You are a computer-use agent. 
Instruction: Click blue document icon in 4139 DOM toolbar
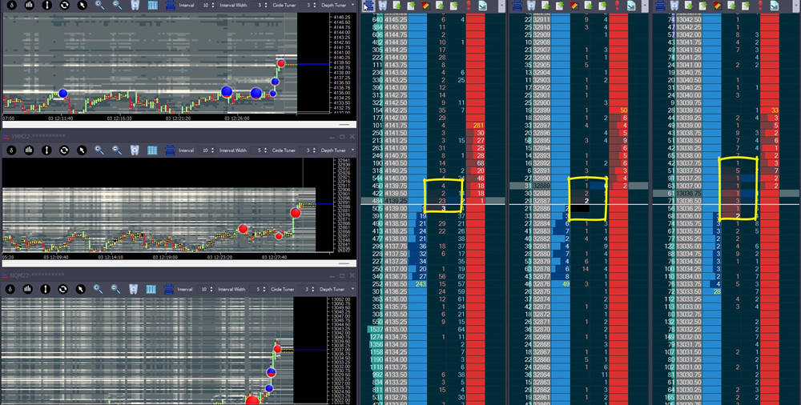[483, 6]
